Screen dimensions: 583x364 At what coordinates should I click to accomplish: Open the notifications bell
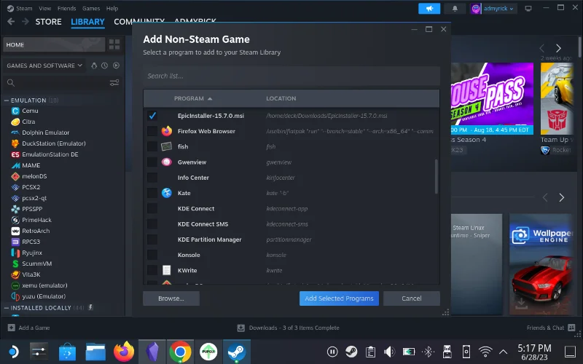[455, 8]
